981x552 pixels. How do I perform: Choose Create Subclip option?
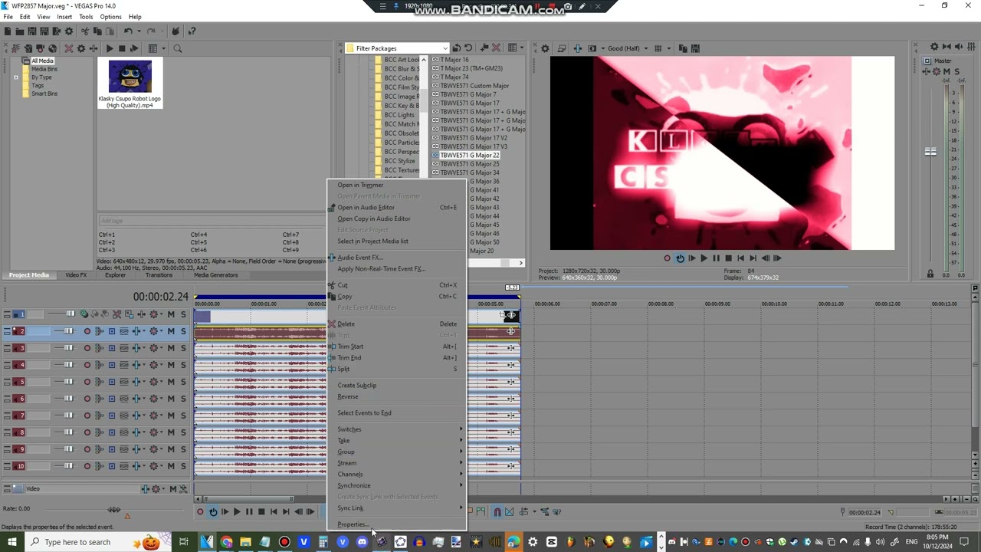(357, 386)
